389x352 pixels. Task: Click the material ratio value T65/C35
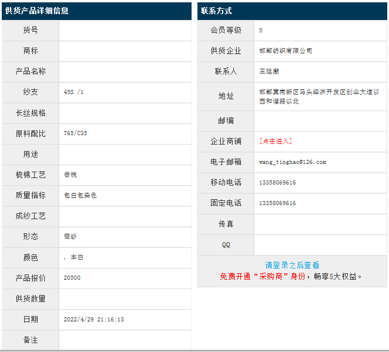(75, 133)
